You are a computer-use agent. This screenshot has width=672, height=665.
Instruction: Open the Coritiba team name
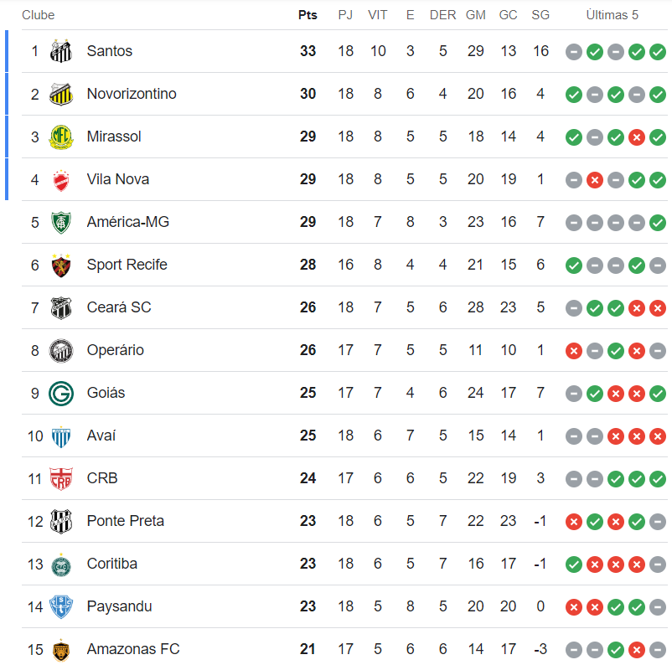point(112,564)
